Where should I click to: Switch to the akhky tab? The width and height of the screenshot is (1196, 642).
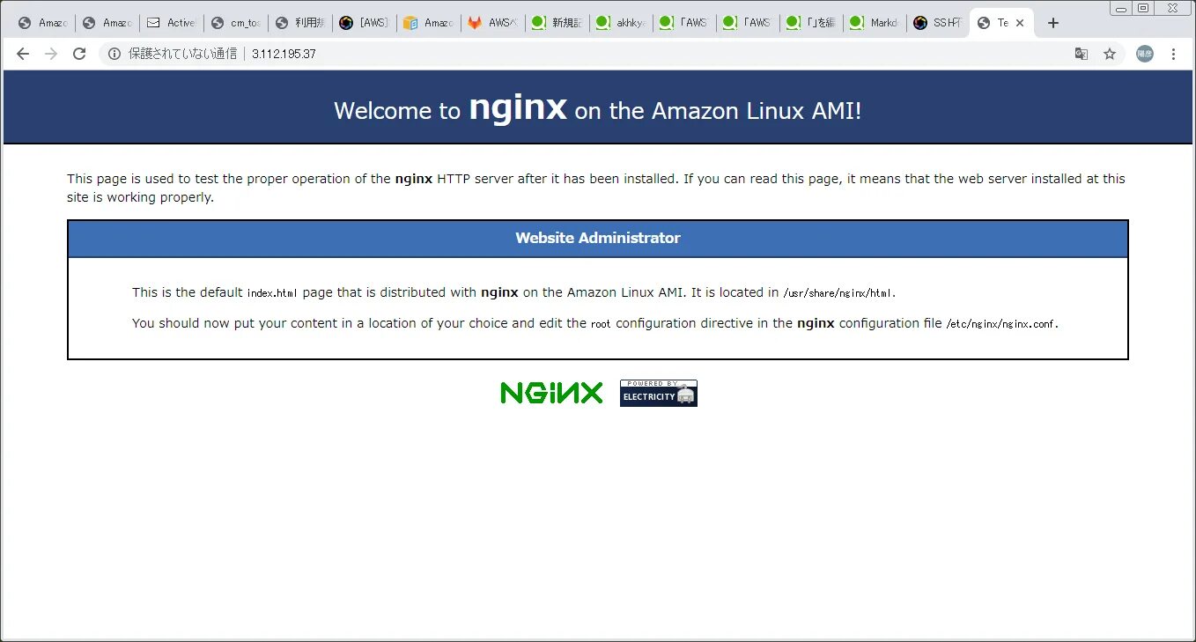[620, 23]
